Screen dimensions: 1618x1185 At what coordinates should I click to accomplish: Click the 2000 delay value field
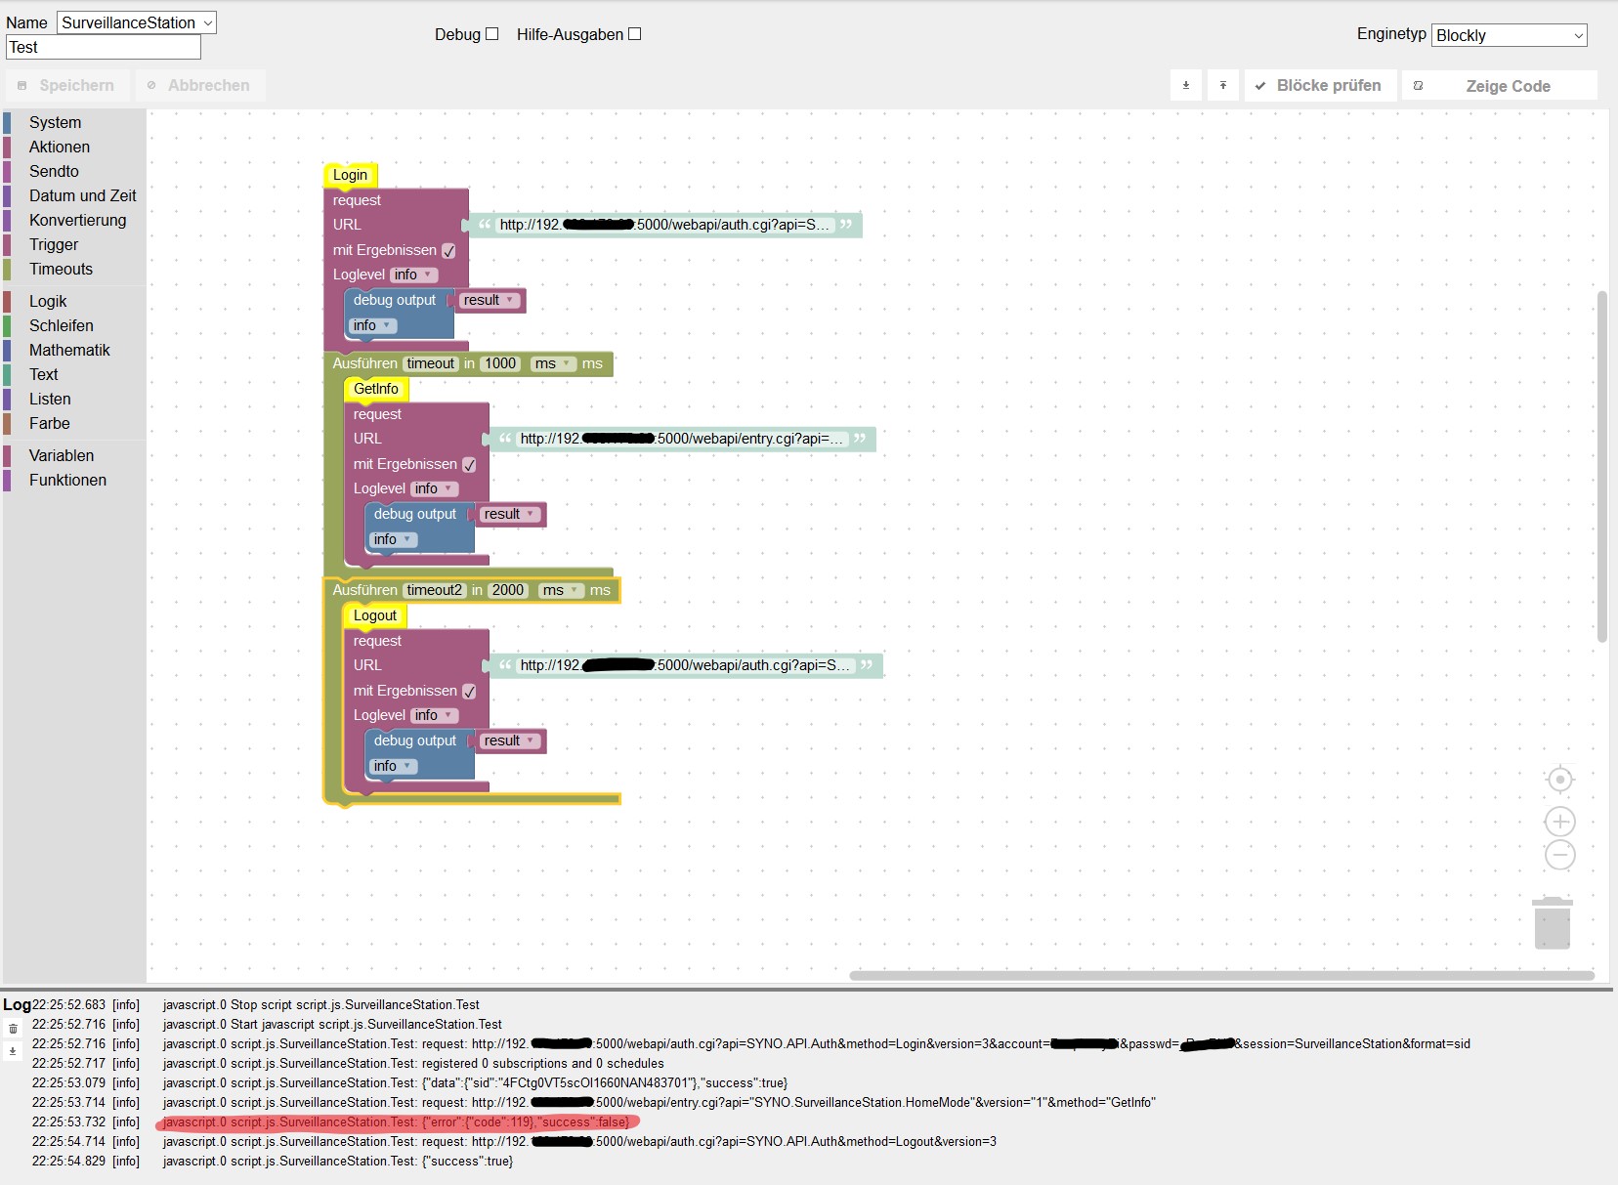coord(508,591)
